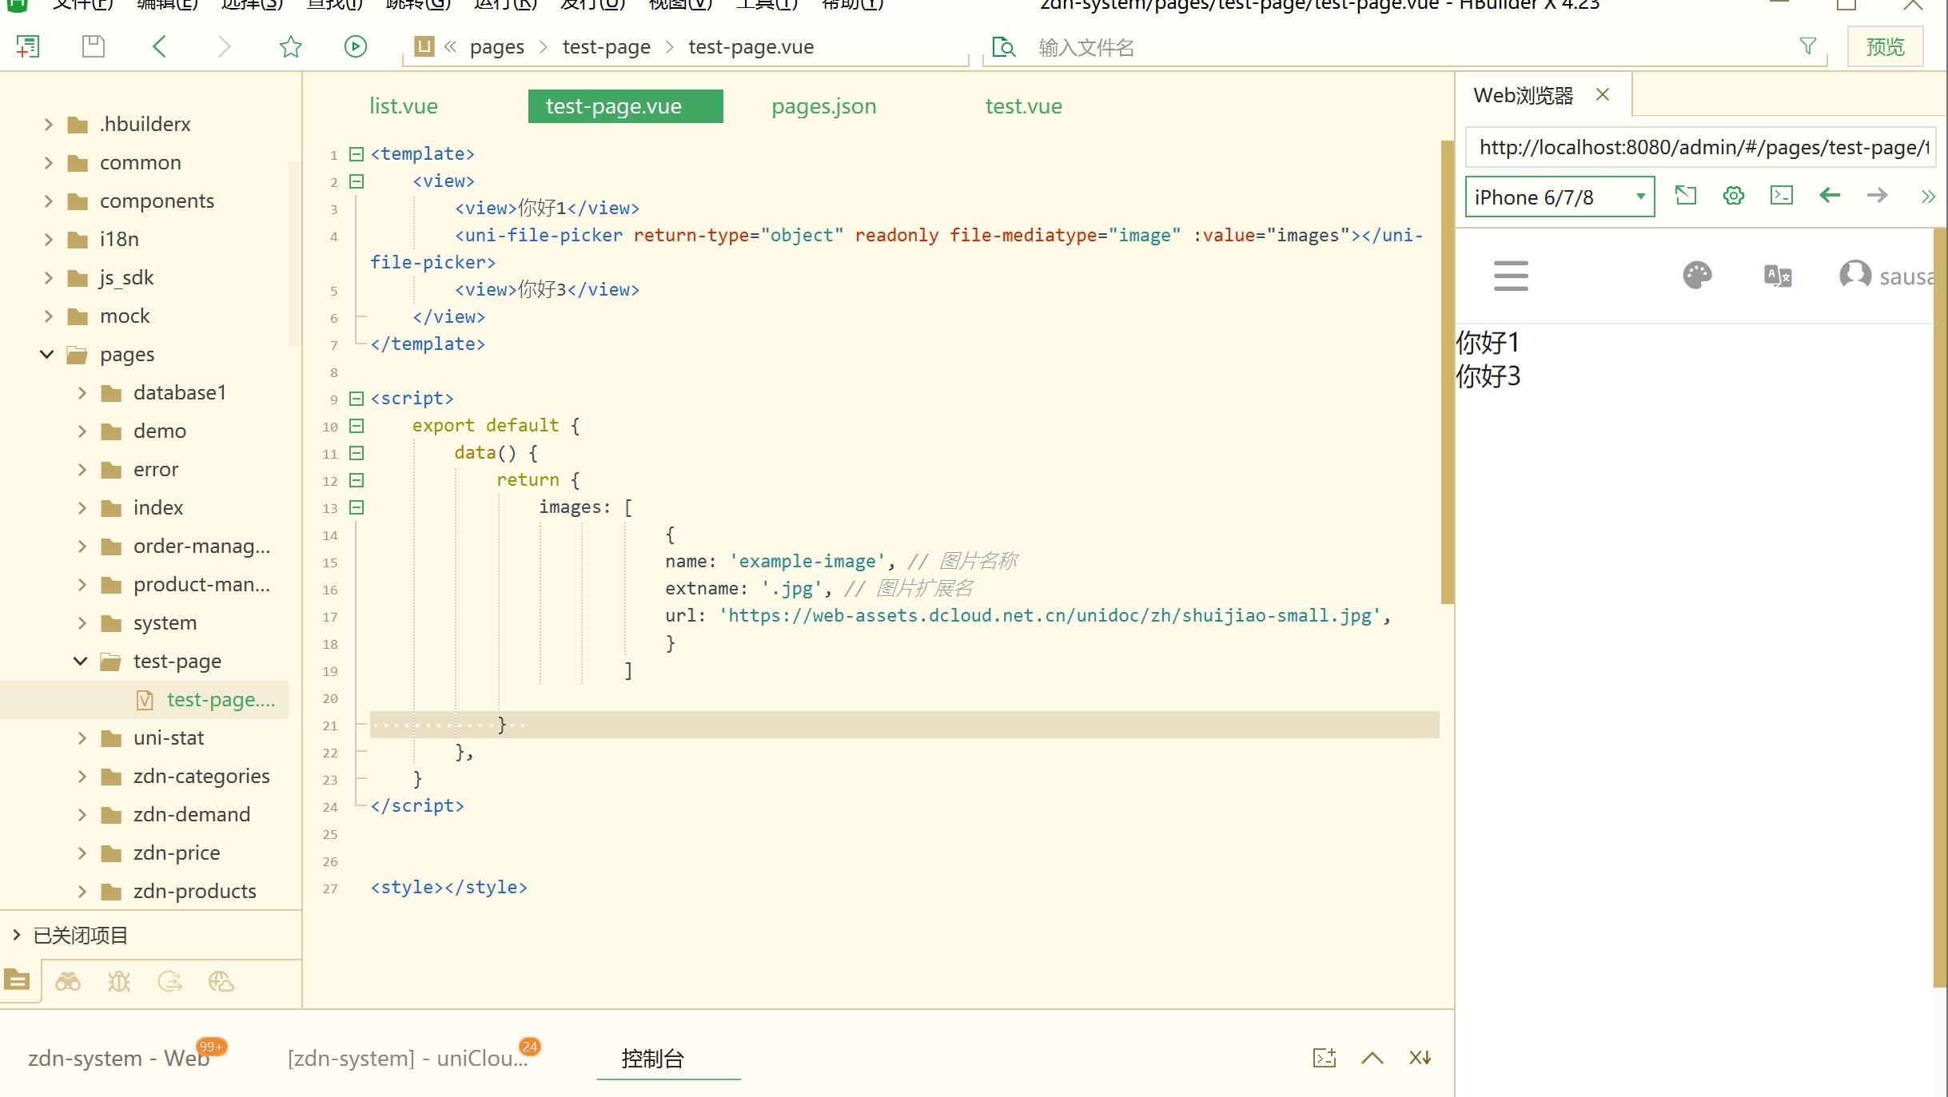Expand the components folder

(49, 201)
